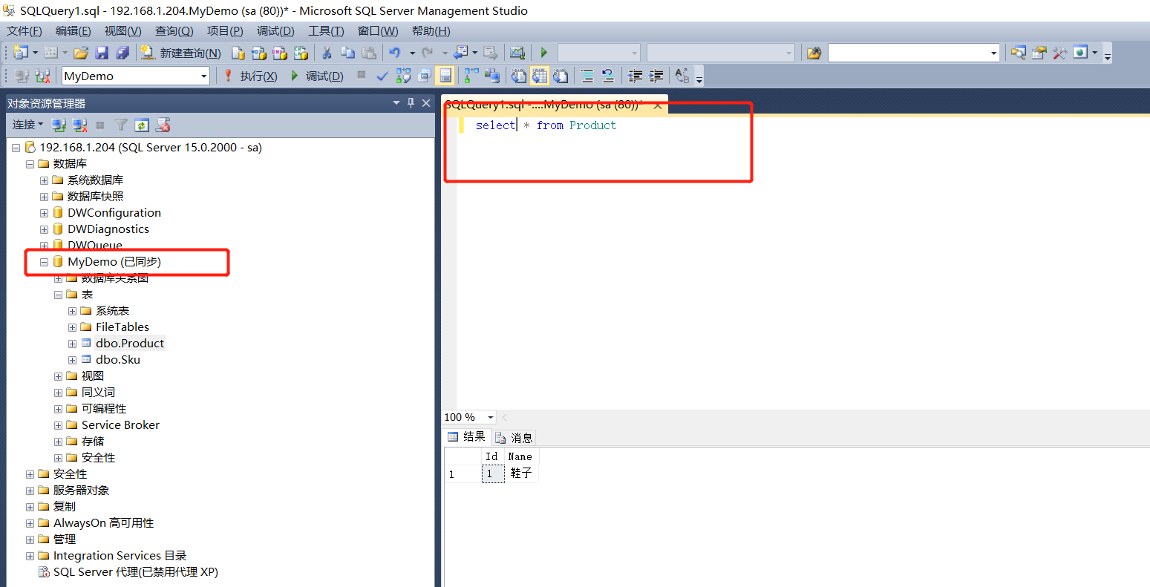The image size is (1150, 587).
Task: Expand the AlwaysOn 高可用性 node
Action: [30, 523]
